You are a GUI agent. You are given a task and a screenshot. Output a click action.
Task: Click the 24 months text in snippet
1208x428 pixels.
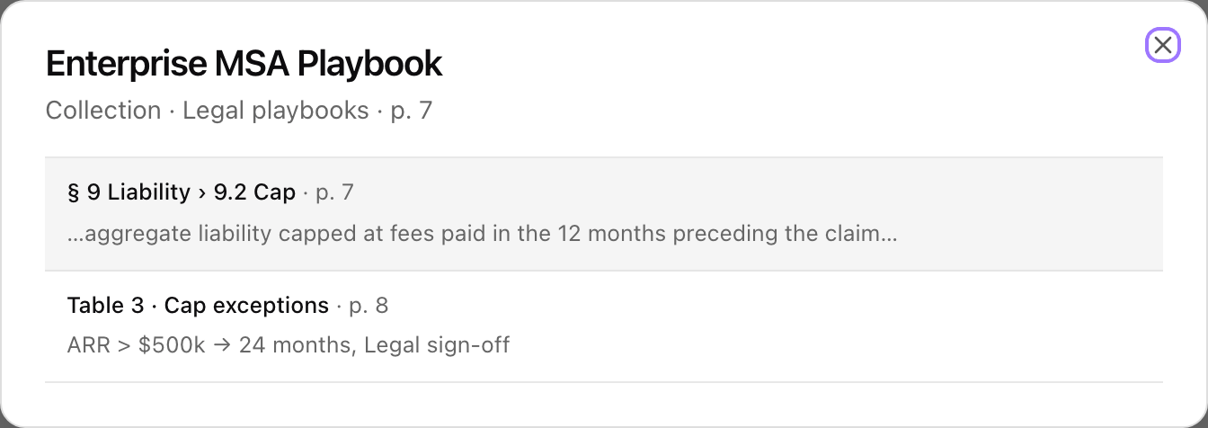[296, 345]
